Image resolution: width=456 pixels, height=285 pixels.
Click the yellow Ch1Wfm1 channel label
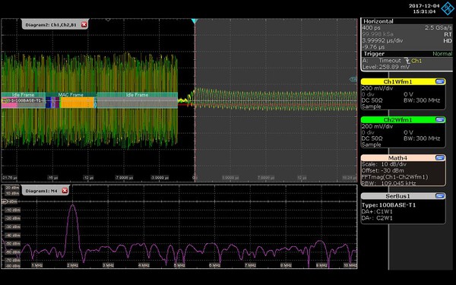397,82
